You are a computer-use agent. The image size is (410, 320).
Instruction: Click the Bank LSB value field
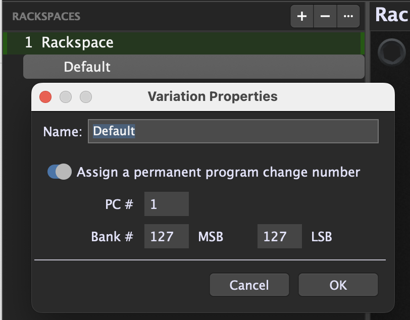tap(279, 236)
